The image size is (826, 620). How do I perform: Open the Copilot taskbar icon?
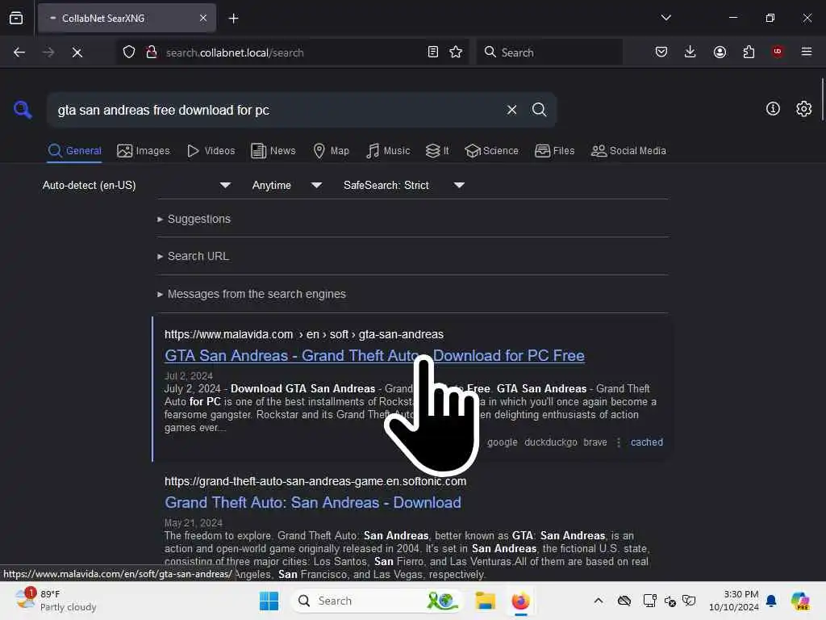pyautogui.click(x=800, y=601)
